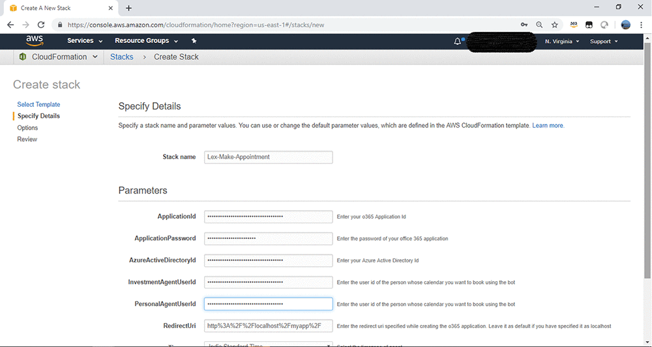Open the Chrome profile avatar
Screen dimensions: 652x347
[625, 25]
